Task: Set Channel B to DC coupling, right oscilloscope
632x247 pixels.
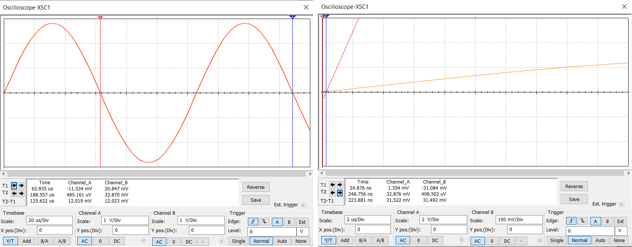Action: [507, 241]
